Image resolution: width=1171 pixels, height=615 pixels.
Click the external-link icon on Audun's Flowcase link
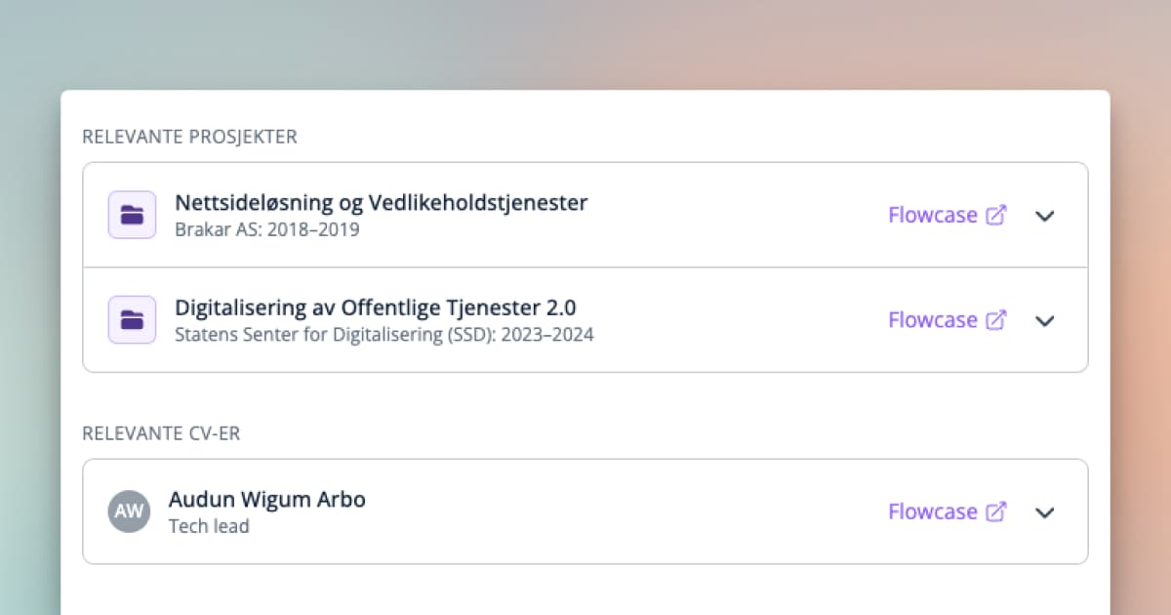[x=997, y=512]
